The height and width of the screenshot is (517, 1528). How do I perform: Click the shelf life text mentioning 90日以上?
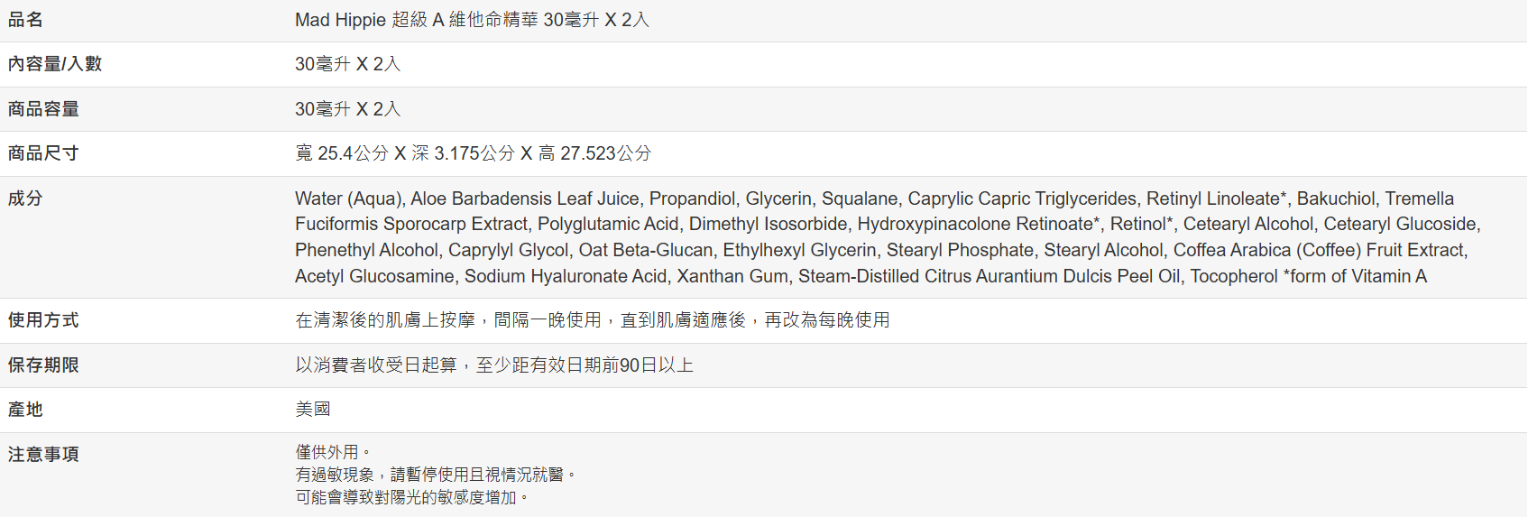494,365
